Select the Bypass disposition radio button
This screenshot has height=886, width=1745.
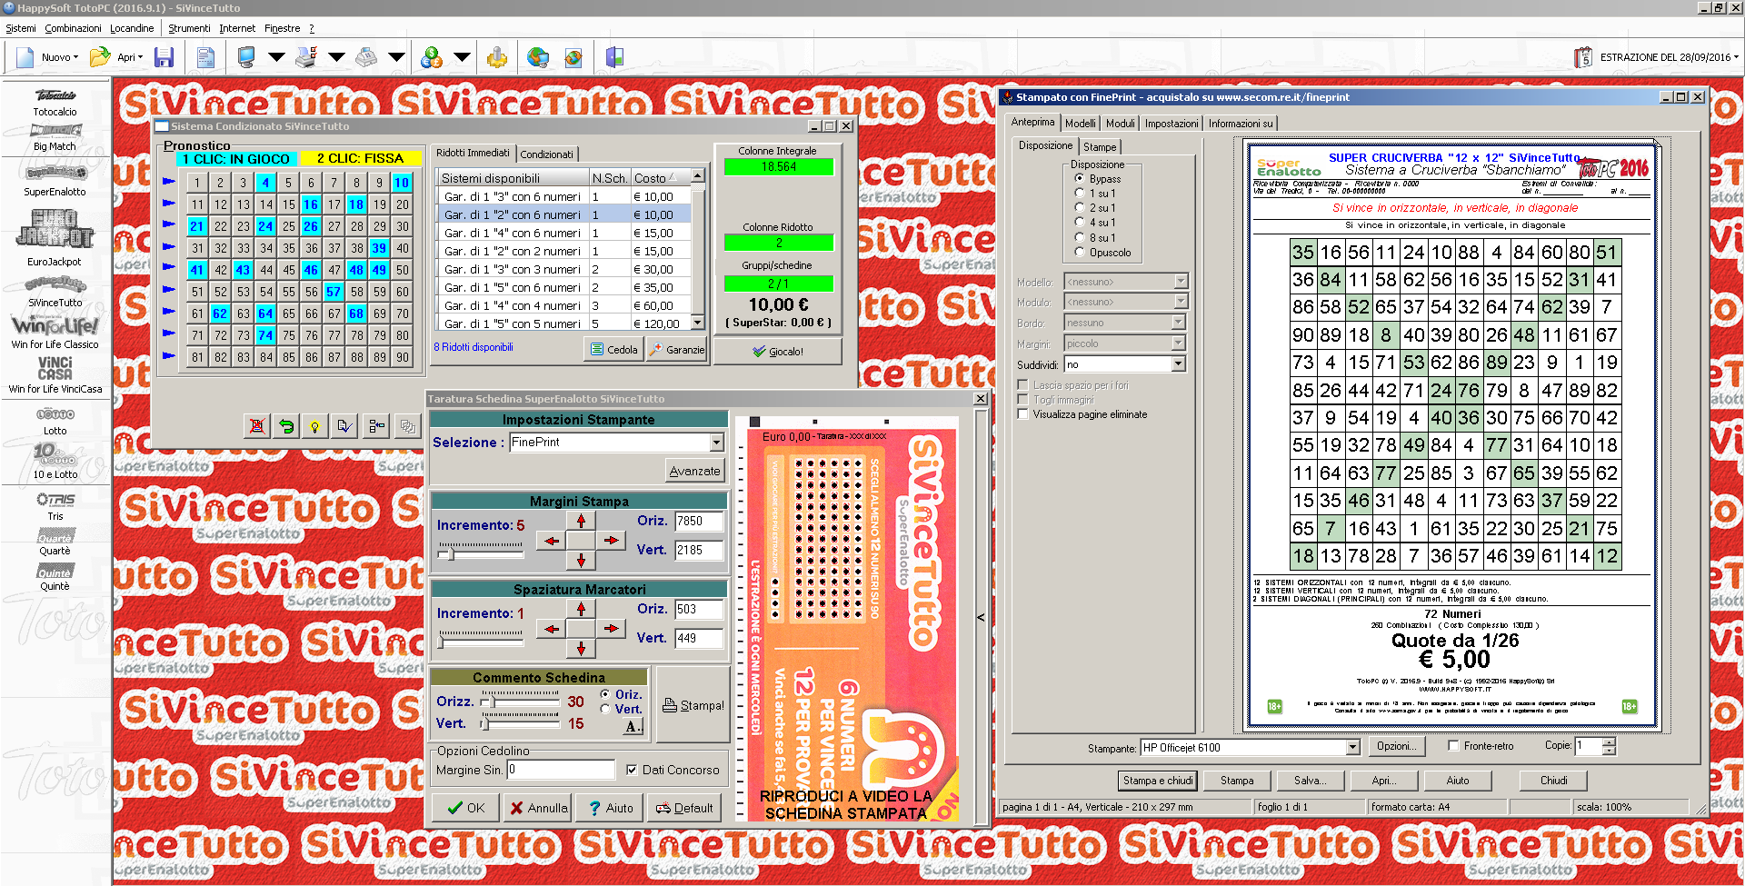[1080, 179]
